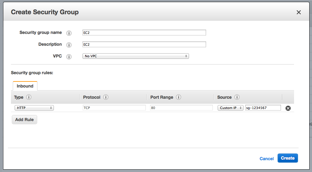
Task: Focus the Description input field
Action: (x=144, y=45)
